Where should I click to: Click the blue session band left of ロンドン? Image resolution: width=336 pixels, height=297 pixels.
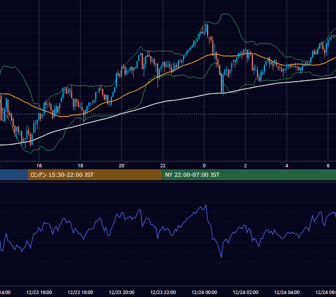[x=14, y=175]
